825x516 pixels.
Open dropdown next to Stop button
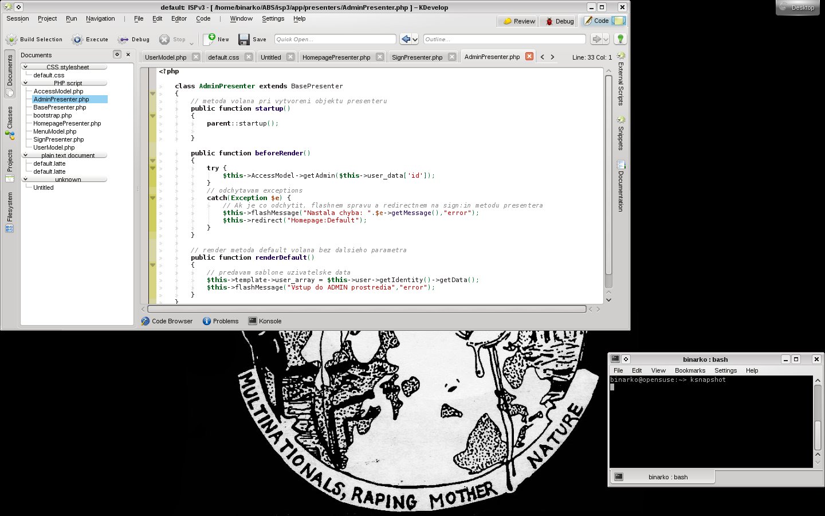coord(191,42)
